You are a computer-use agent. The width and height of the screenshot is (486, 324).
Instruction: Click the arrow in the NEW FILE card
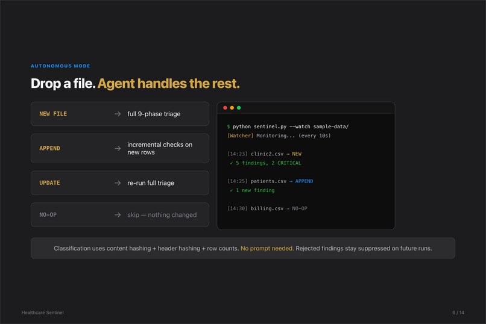(118, 114)
